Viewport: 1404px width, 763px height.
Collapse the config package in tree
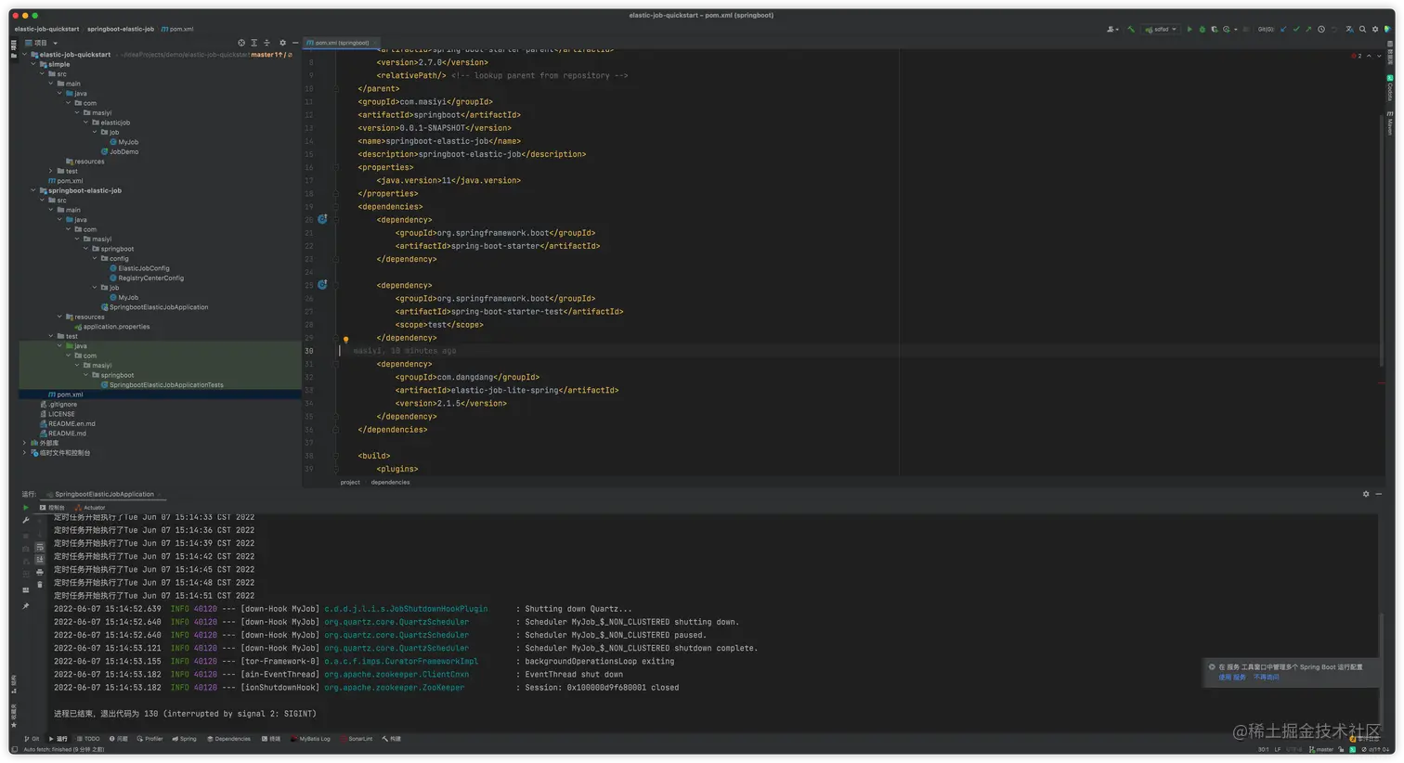tap(95, 259)
